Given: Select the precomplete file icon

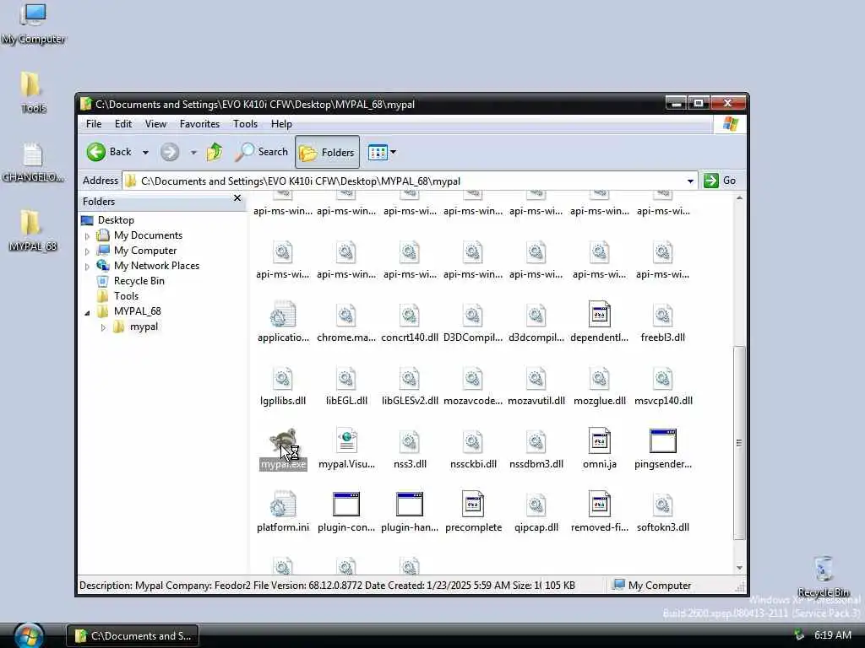Looking at the screenshot, I should (473, 505).
